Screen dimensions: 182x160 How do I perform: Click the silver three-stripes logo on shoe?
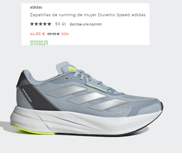tap(87, 97)
